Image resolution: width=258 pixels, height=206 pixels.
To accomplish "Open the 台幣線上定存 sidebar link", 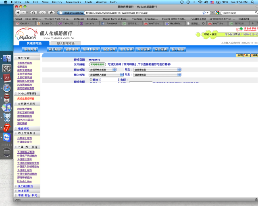I will pyautogui.click(x=25, y=138).
